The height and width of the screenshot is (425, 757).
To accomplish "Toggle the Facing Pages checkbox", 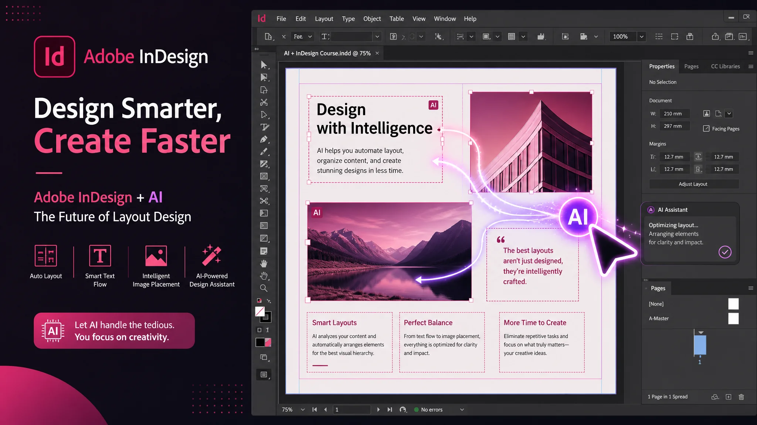I will tap(706, 129).
